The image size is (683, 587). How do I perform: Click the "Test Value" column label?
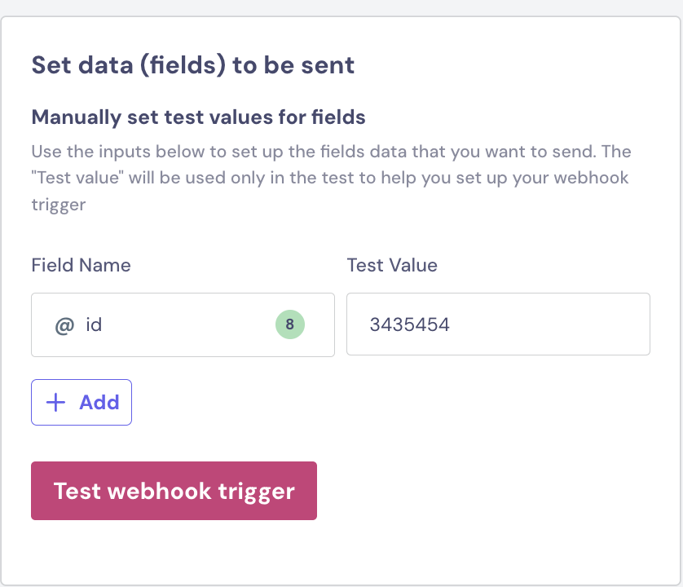pyautogui.click(x=392, y=265)
